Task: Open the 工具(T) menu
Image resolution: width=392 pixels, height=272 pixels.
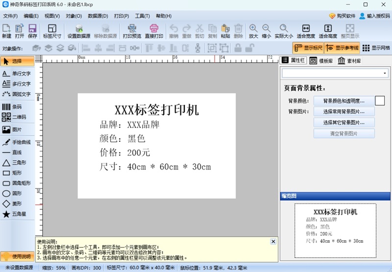Action: click(143, 16)
